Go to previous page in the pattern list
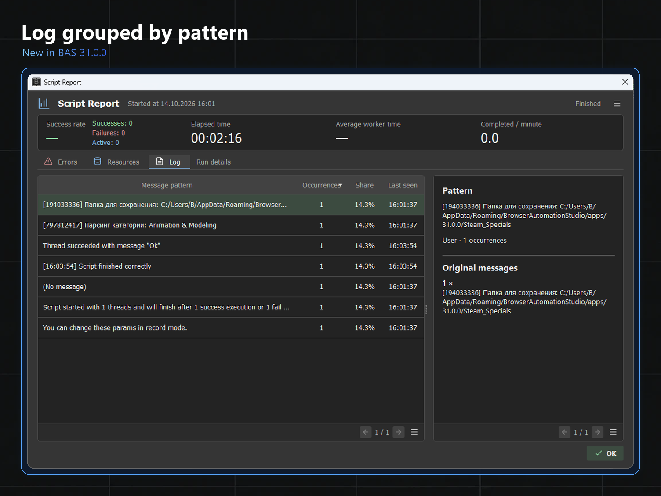Screen dimensions: 661x496 point(366,432)
